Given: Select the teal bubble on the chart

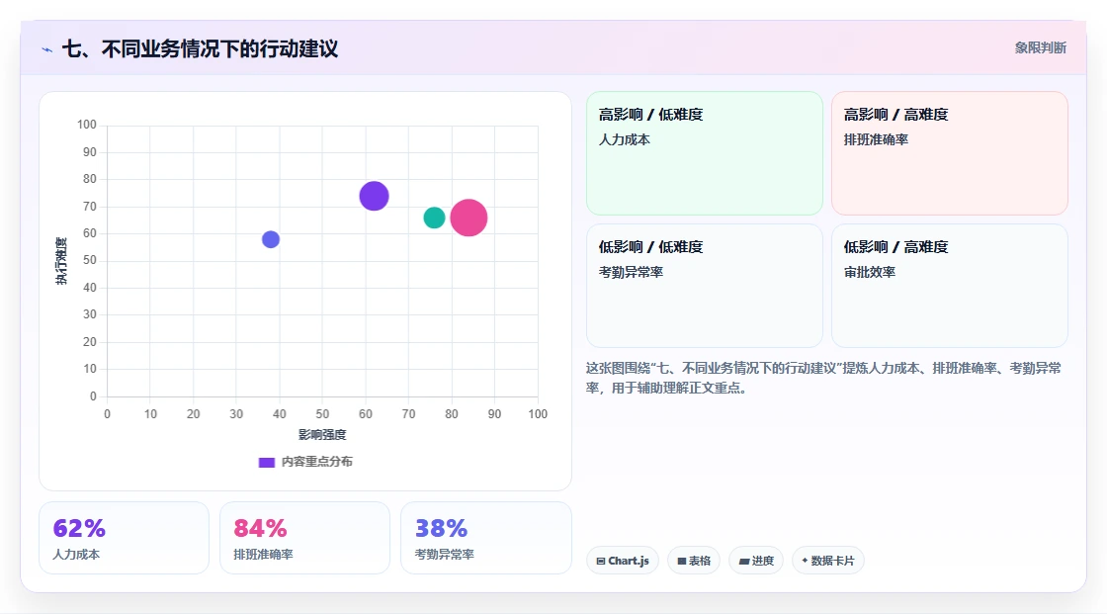Looking at the screenshot, I should coord(434,218).
